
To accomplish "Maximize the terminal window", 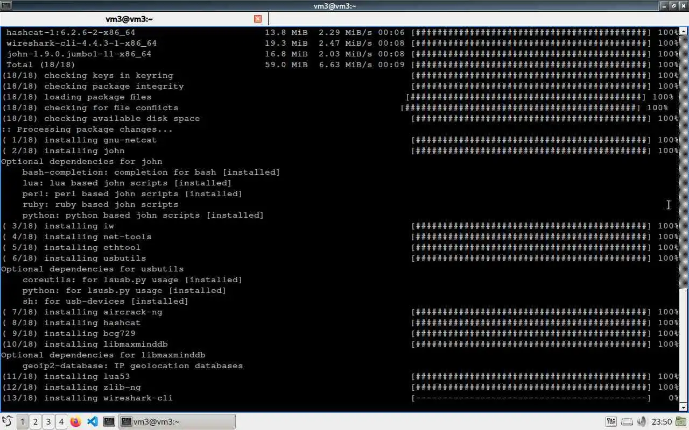I will click(x=673, y=6).
